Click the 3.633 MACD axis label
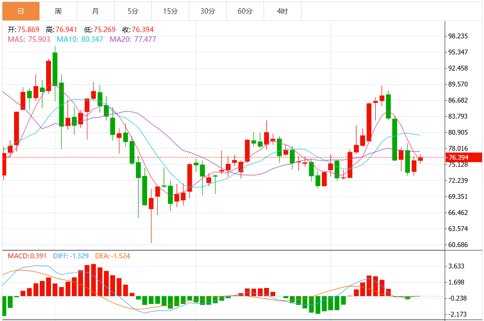This screenshot has height=321, width=484. click(456, 266)
